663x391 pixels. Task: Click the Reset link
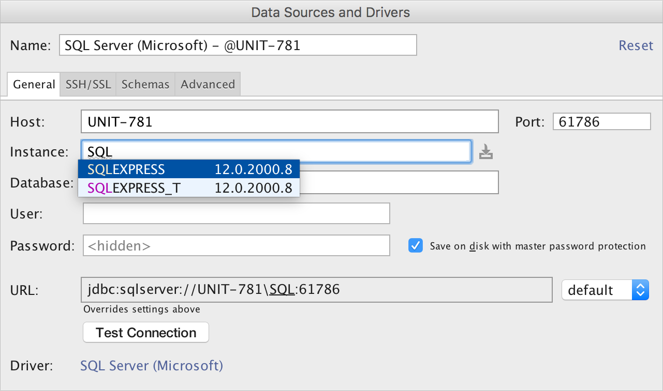tap(636, 45)
